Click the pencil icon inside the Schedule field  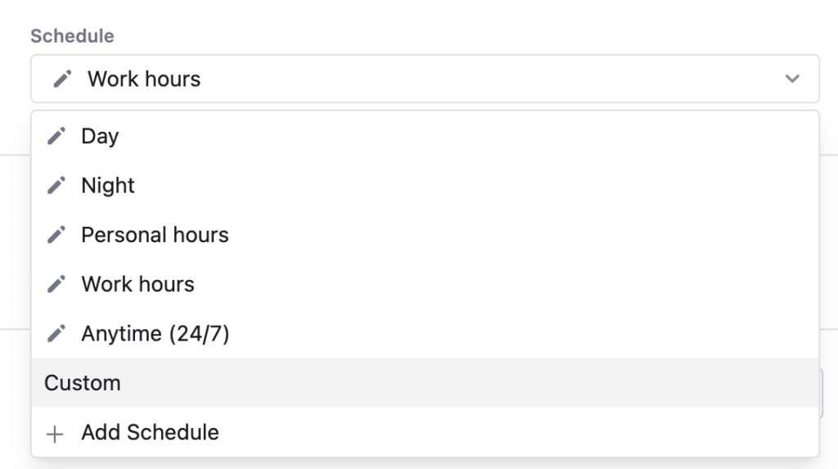(62, 79)
